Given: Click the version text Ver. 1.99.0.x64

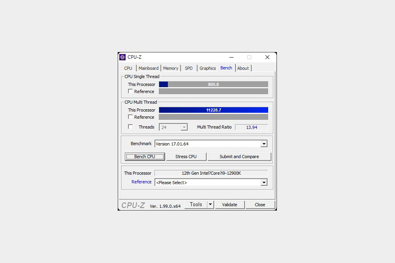Looking at the screenshot, I should click(165, 206).
